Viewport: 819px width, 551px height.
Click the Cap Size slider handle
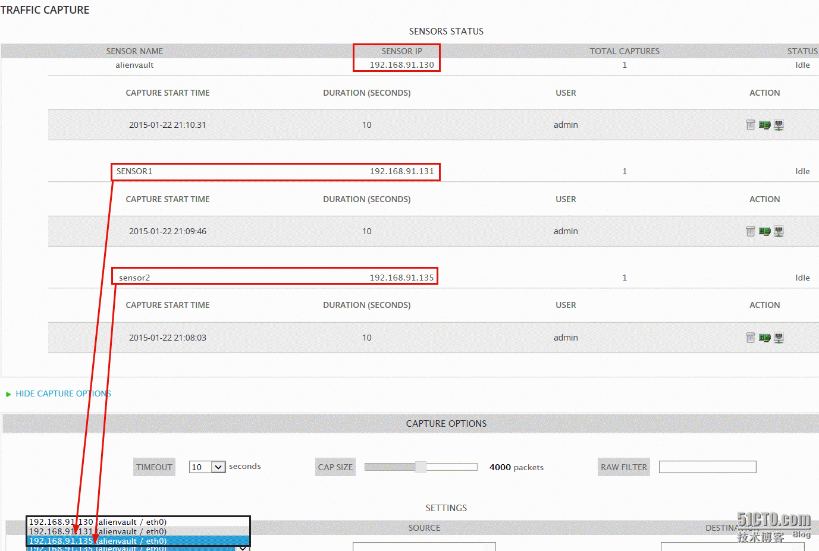[421, 467]
